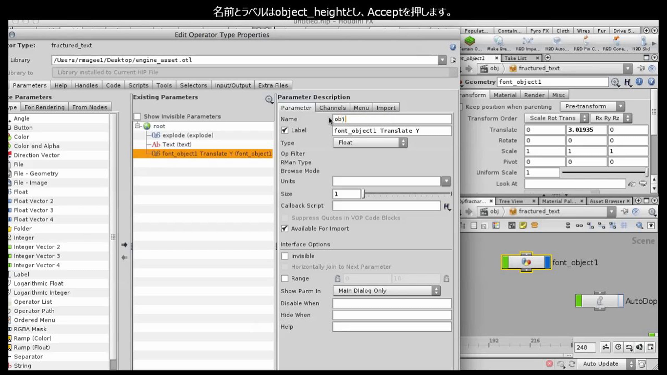Toggle Keep position when parenting checkbox

(x=461, y=107)
